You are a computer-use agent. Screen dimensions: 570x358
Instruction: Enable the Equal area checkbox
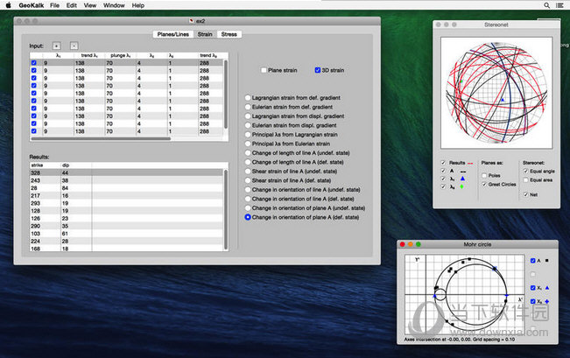pyautogui.click(x=525, y=180)
